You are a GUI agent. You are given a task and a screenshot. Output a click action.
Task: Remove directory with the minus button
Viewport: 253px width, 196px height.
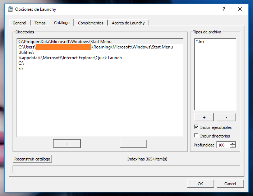click(x=133, y=144)
